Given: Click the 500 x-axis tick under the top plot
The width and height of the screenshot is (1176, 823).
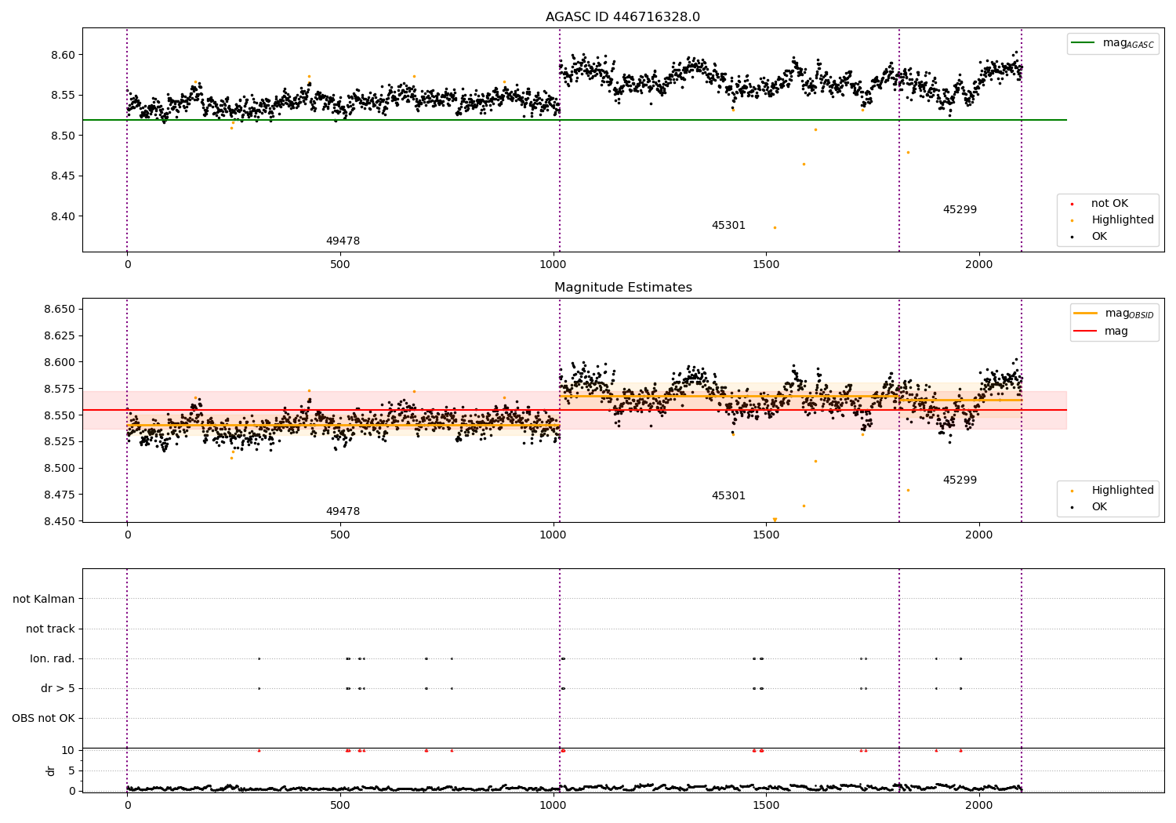Looking at the screenshot, I should point(340,265).
